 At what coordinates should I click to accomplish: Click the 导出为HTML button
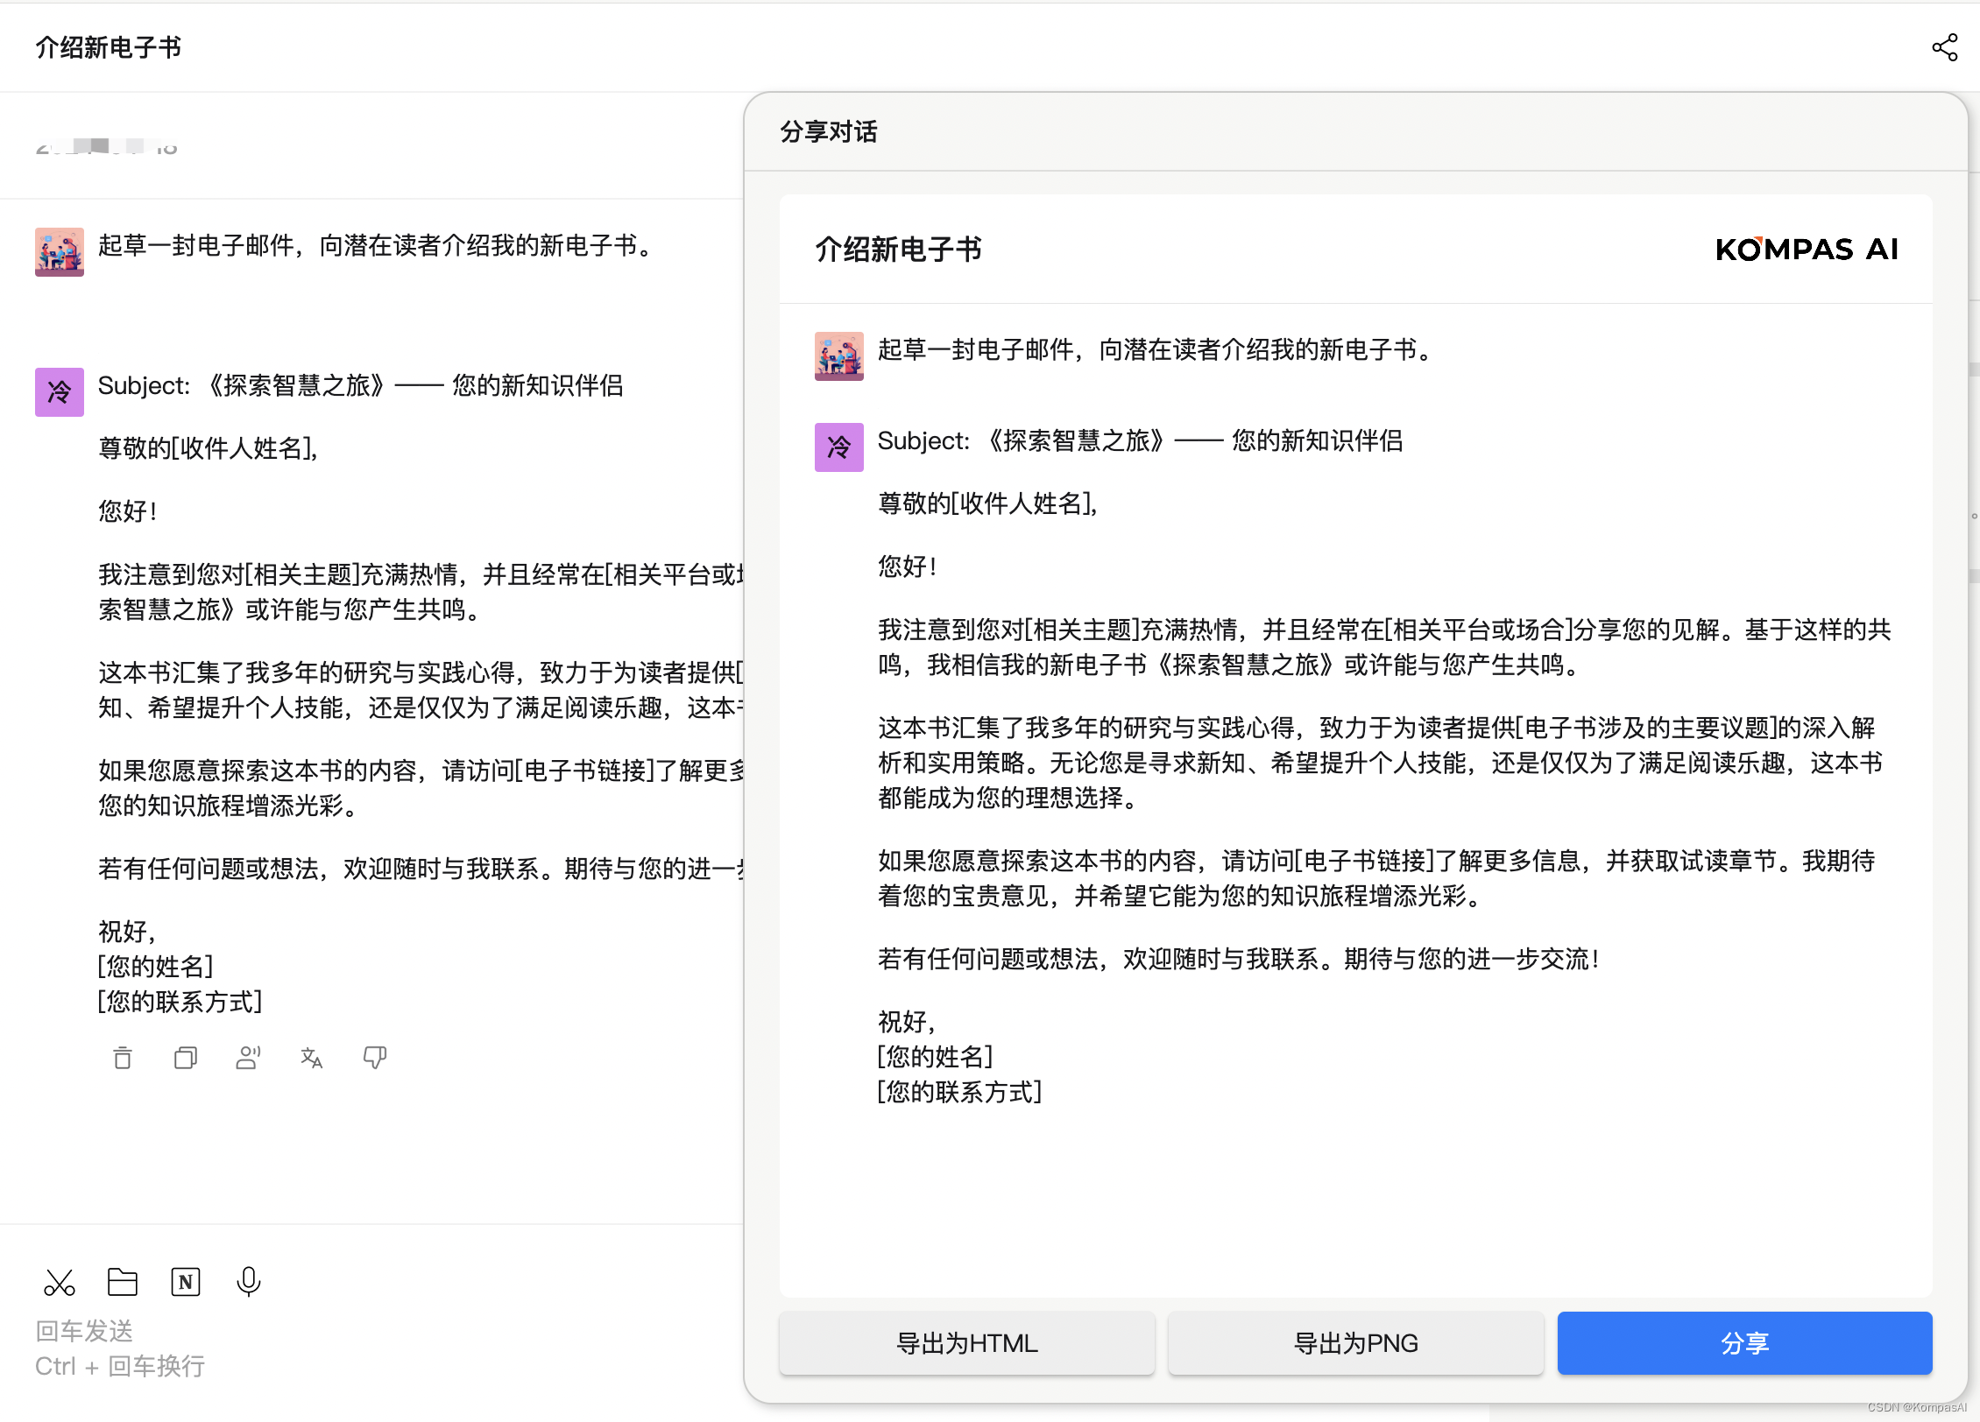966,1343
